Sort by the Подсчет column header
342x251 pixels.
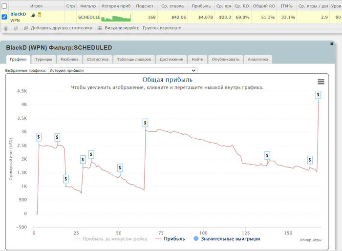tap(145, 6)
